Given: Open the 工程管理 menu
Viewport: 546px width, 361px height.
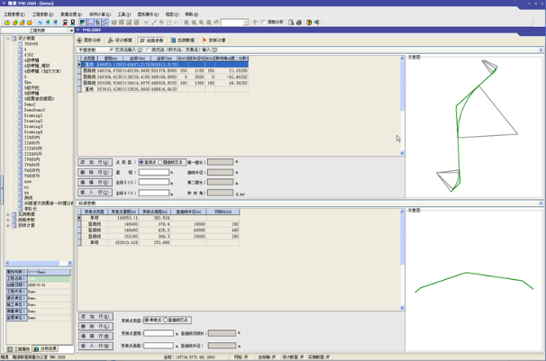Looking at the screenshot, I should (x=15, y=14).
